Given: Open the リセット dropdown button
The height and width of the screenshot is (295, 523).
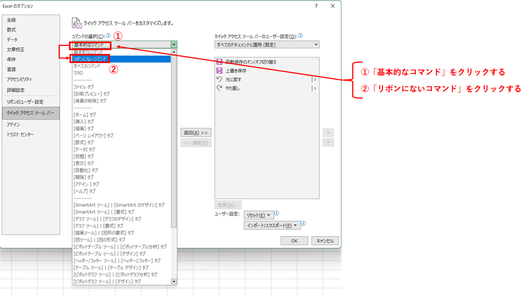Looking at the screenshot, I should click(259, 215).
